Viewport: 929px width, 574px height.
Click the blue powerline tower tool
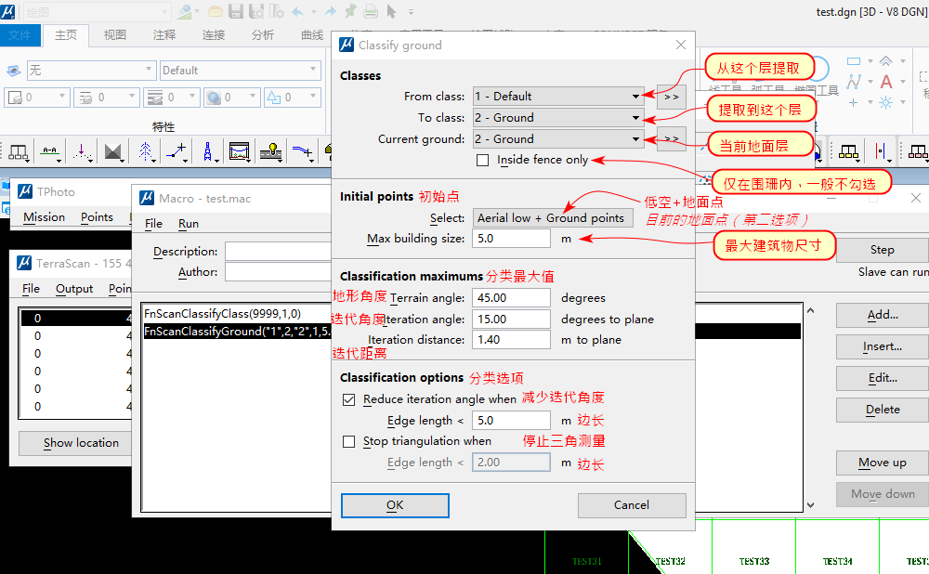click(207, 152)
